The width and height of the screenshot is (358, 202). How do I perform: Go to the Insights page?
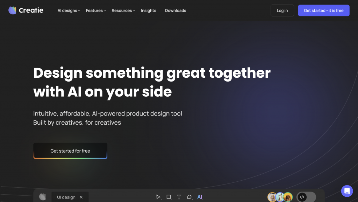148,11
